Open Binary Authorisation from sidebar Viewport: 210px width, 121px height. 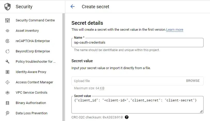31,103
